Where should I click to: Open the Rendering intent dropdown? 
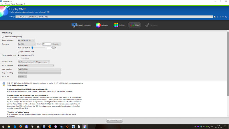pos(34,62)
